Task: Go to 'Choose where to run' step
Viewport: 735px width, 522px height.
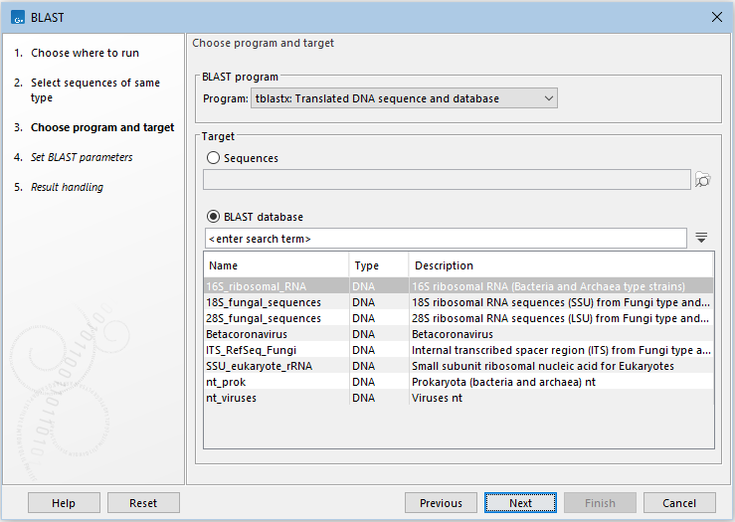Action: point(85,53)
